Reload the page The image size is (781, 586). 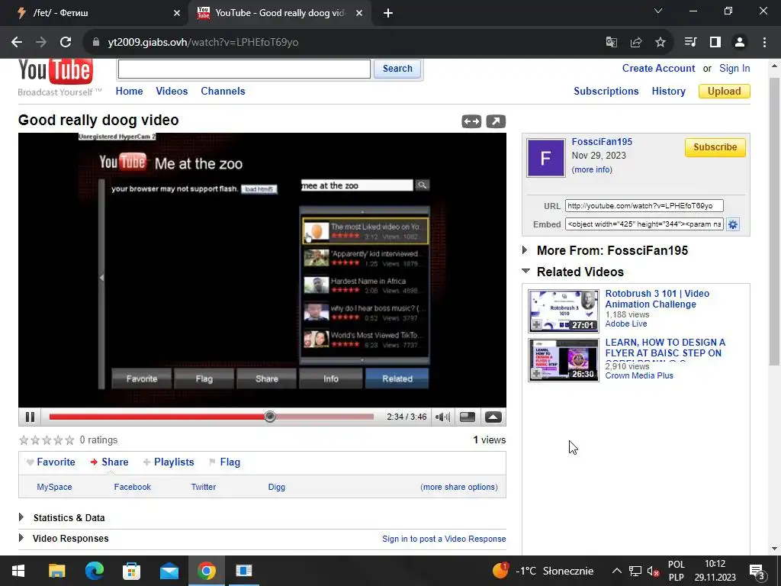66,42
